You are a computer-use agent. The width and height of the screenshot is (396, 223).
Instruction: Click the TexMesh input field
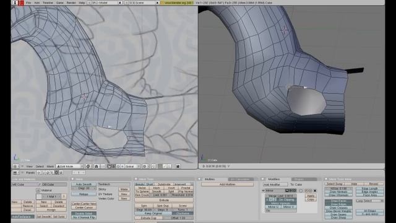pyautogui.click(x=114, y=185)
